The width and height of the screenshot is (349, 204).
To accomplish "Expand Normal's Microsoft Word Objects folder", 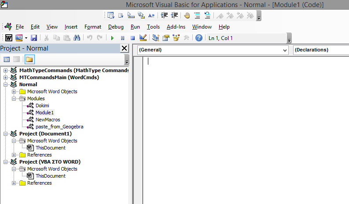I will pos(14,91).
